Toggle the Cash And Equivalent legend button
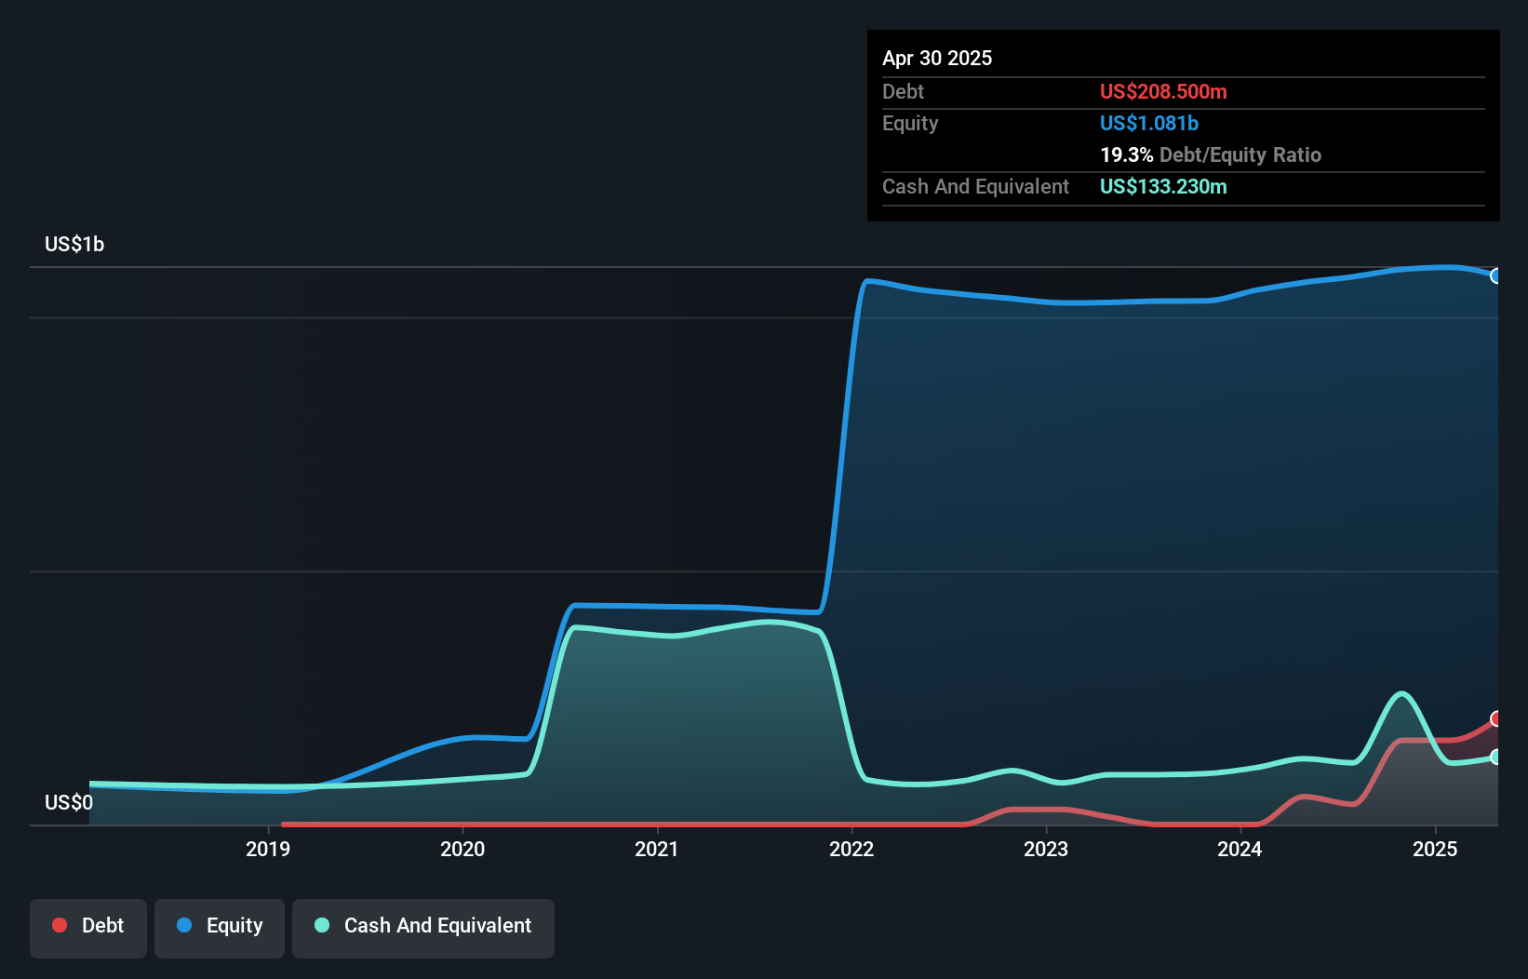The image size is (1528, 979). (423, 928)
